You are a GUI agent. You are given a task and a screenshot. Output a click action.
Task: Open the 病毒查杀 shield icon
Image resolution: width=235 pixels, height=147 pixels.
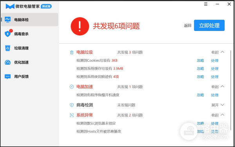pyautogui.click(x=8, y=34)
